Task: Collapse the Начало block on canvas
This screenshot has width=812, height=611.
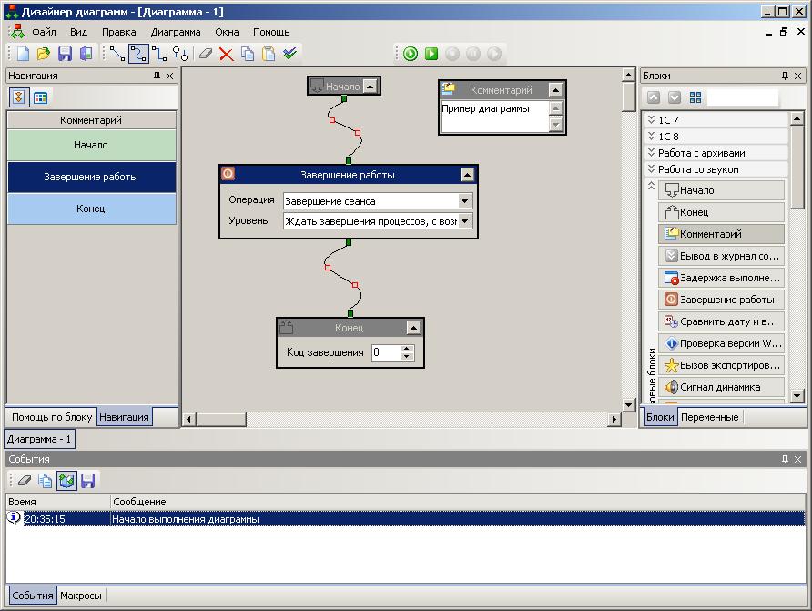Action: click(370, 86)
